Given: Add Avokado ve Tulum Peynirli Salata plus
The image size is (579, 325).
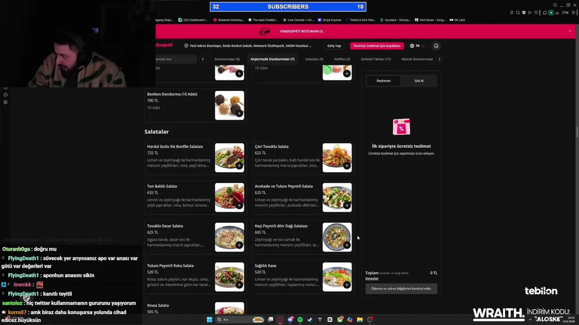Looking at the screenshot, I should [347, 205].
